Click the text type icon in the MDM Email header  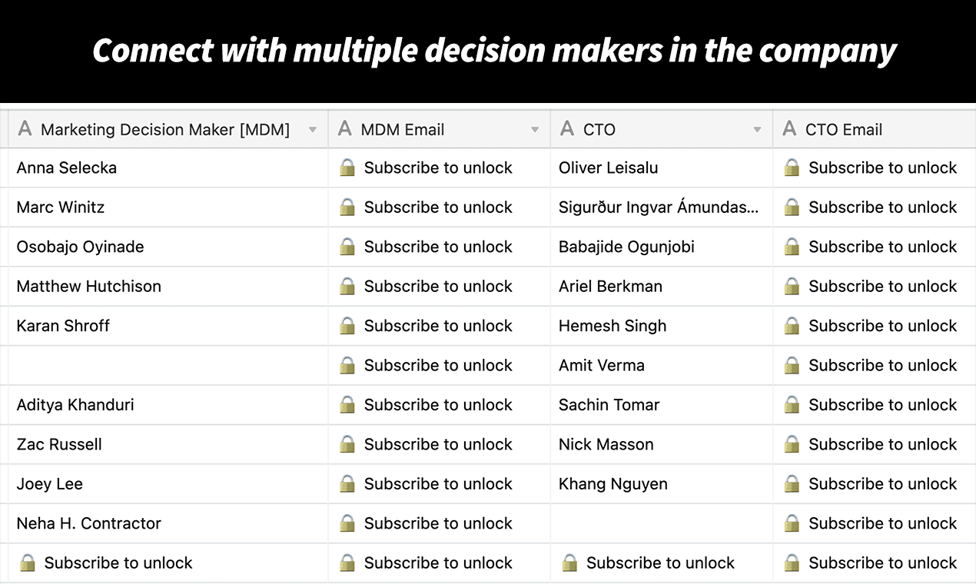pyautogui.click(x=345, y=129)
